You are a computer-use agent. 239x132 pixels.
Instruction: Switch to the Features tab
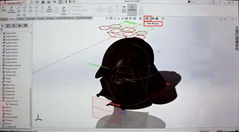point(4,19)
